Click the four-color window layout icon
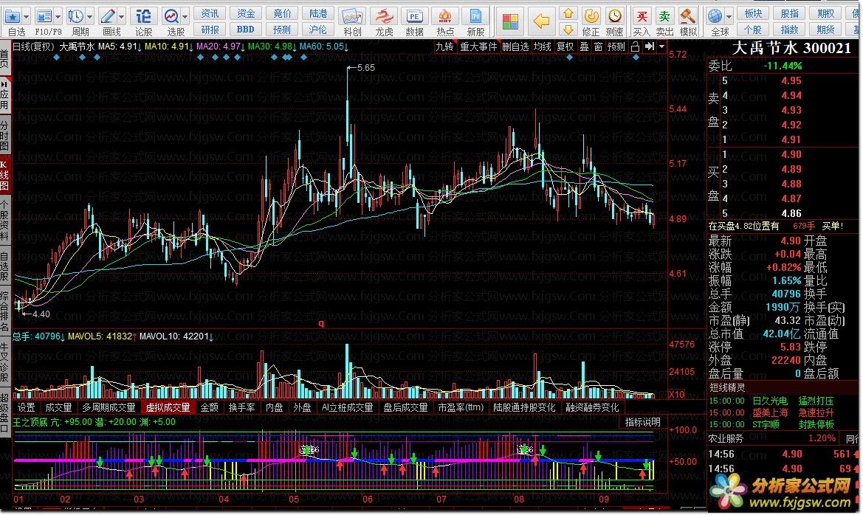 (x=510, y=22)
